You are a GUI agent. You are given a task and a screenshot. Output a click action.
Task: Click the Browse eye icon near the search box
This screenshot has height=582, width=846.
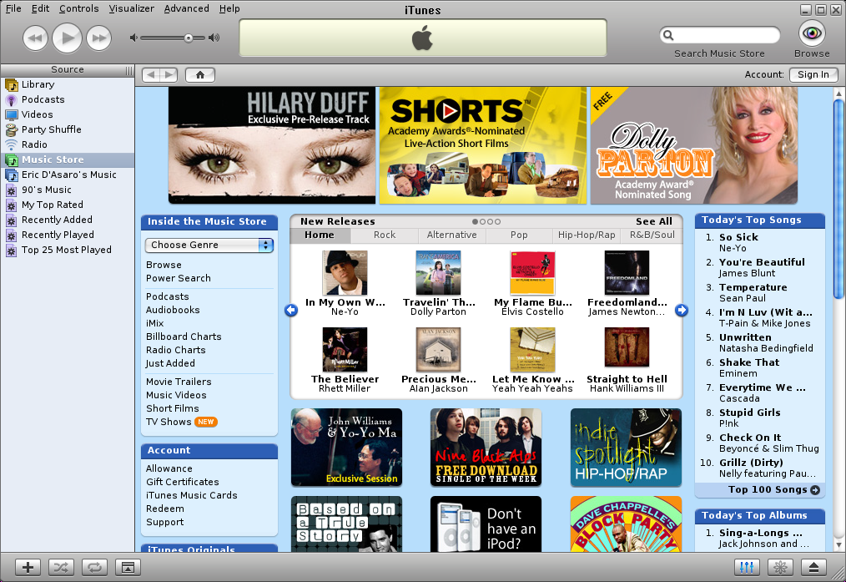pos(810,33)
